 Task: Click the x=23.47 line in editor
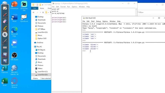click(x=56, y=9)
